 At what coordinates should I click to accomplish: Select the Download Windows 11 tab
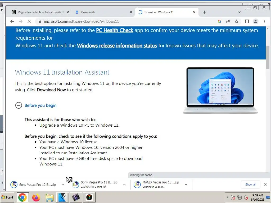pyautogui.click(x=167, y=12)
